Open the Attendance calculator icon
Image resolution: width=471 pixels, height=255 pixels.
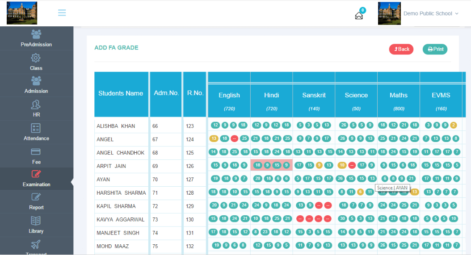click(36, 128)
